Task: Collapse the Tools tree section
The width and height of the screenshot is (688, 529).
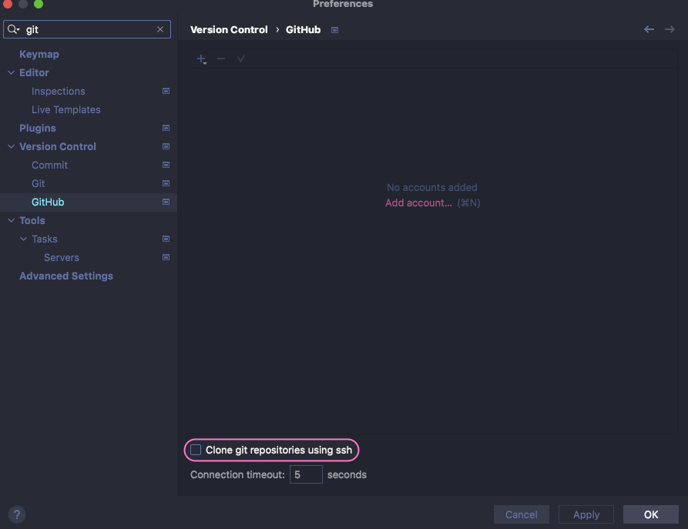Action: (x=11, y=221)
